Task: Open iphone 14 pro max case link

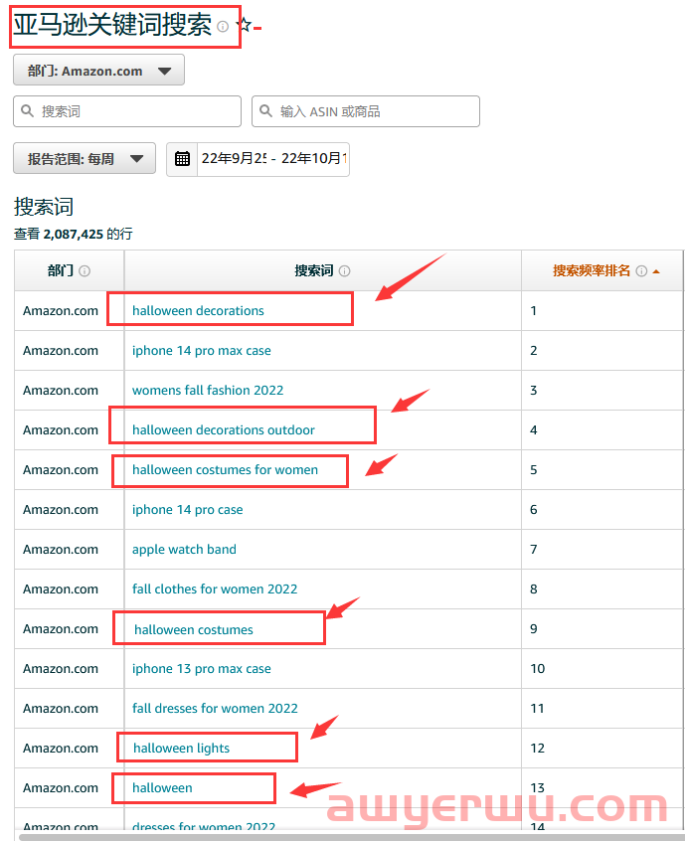Action: (x=201, y=351)
